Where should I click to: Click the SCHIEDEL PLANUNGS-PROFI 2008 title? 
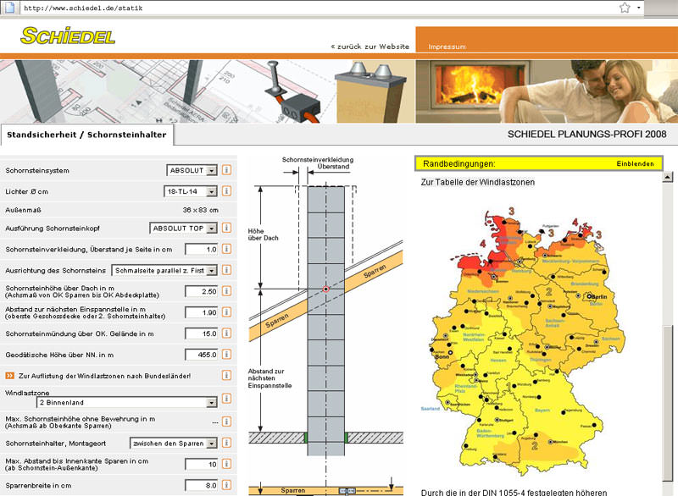pos(586,135)
